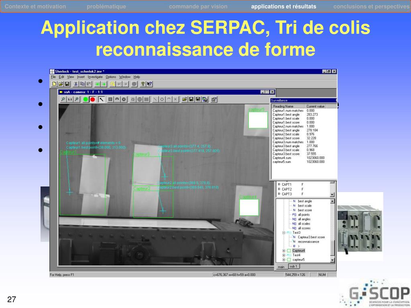
Task: Click the 'applications et résultats' slide section
Action: coord(284,6)
